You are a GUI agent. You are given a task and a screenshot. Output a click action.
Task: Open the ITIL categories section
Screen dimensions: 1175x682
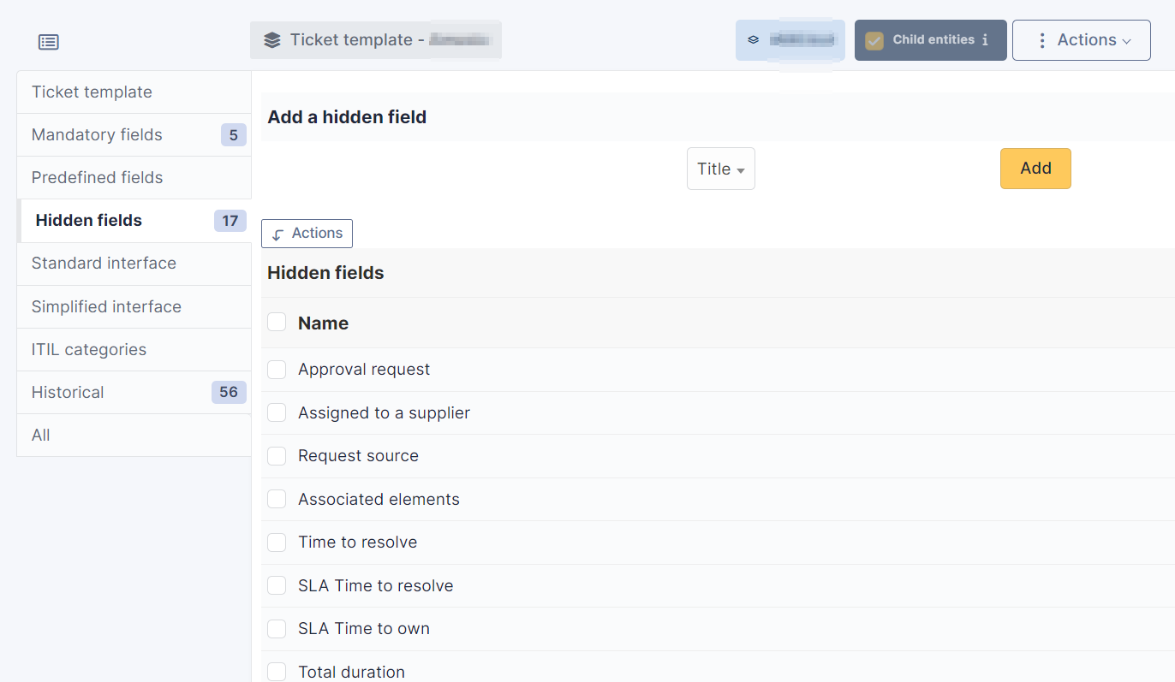pyautogui.click(x=88, y=349)
